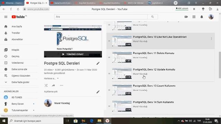Viewport: 221px width, 124px height.
Task: Open the notifications bell
Action: (202, 17)
